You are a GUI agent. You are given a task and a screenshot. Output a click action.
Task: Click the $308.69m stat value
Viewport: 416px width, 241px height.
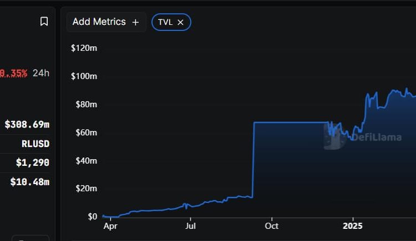pyautogui.click(x=27, y=124)
